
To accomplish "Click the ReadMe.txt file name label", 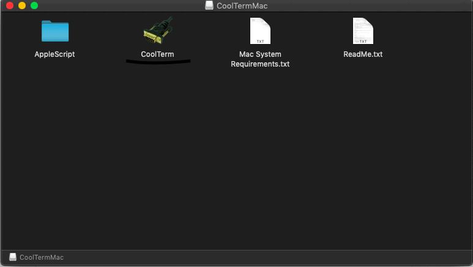I will [363, 54].
